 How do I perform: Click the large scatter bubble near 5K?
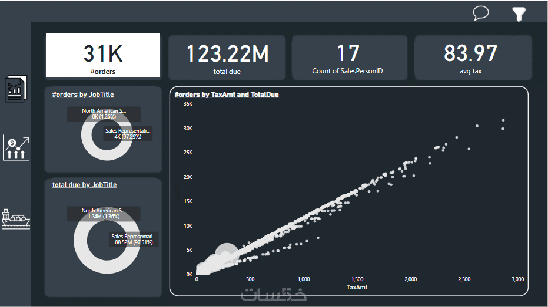[227, 255]
